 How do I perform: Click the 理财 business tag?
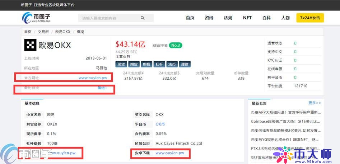coord(185,64)
